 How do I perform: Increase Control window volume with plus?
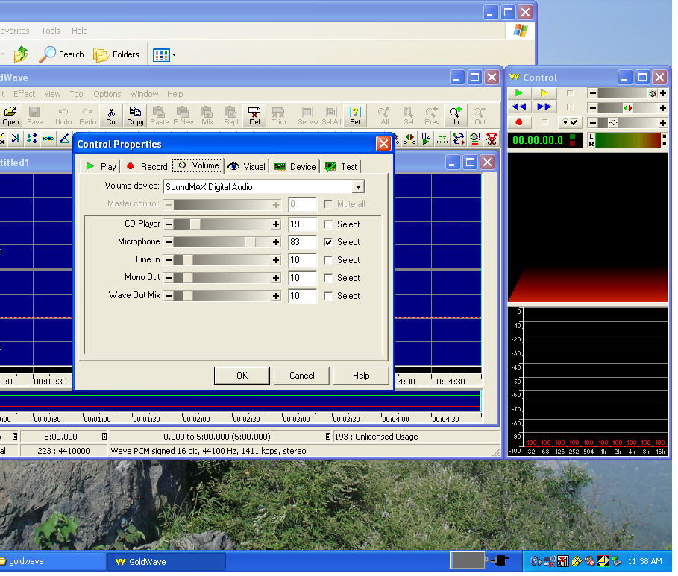click(x=663, y=93)
